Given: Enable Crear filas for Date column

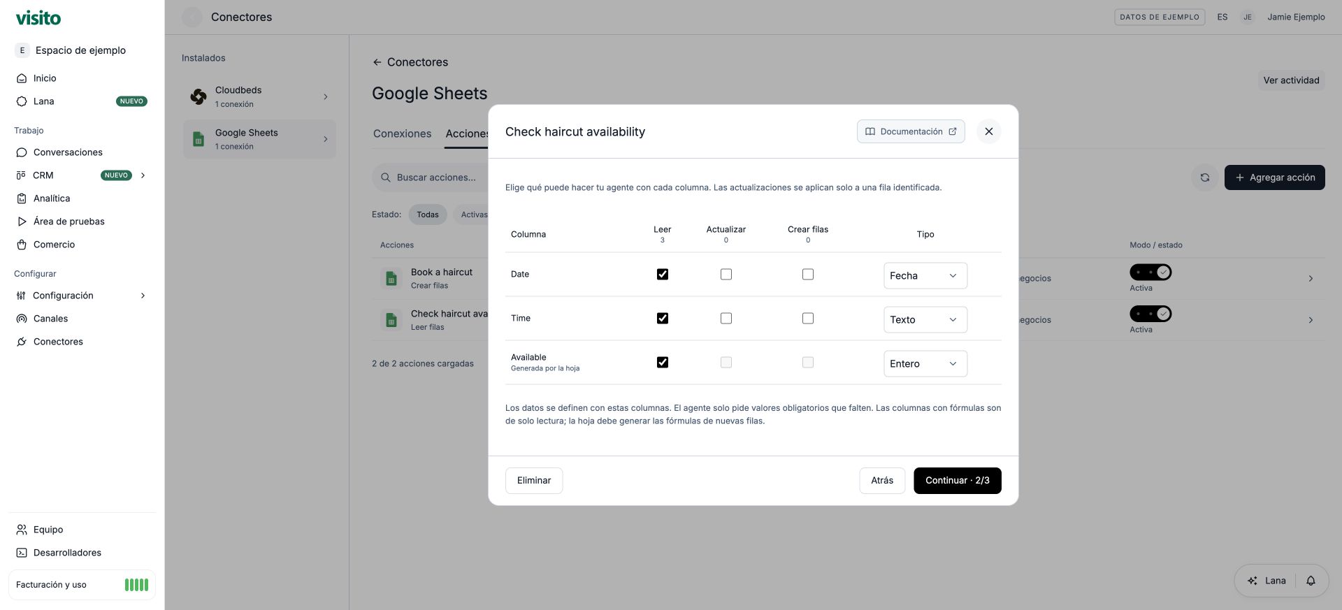Looking at the screenshot, I should click(808, 274).
